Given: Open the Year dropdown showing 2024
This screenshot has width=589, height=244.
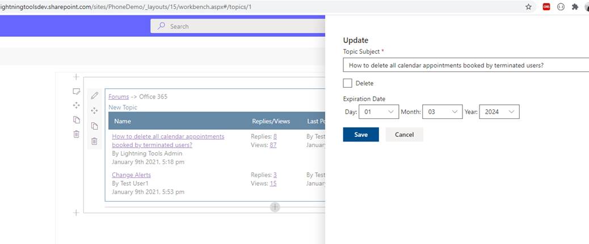Looking at the screenshot, I should [499, 112].
